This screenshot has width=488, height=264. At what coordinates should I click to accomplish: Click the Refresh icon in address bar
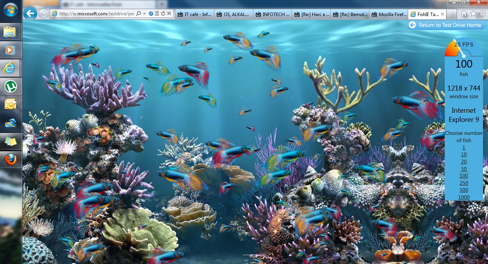coord(163,14)
